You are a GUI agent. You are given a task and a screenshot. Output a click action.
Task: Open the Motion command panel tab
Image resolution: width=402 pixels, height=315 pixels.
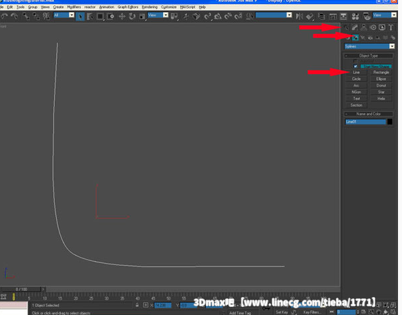pos(373,27)
